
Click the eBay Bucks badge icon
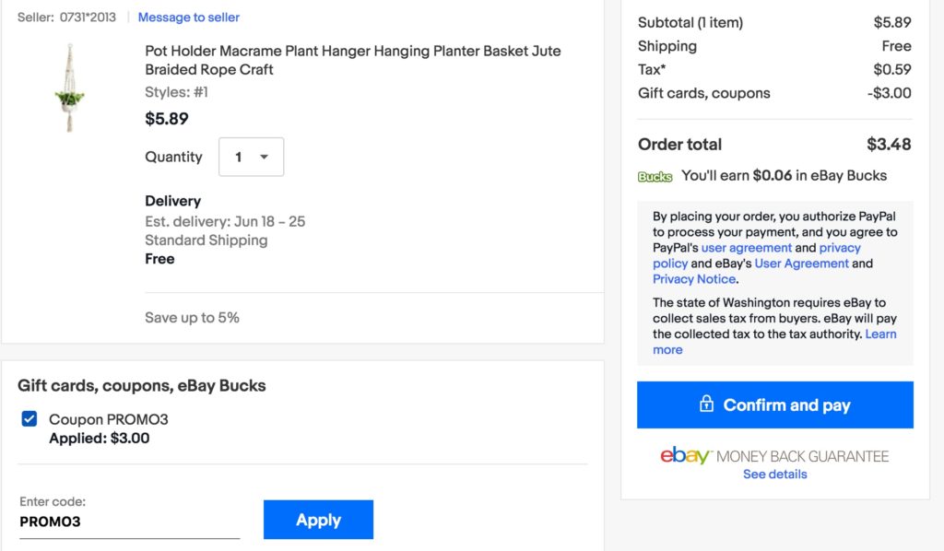[655, 176]
